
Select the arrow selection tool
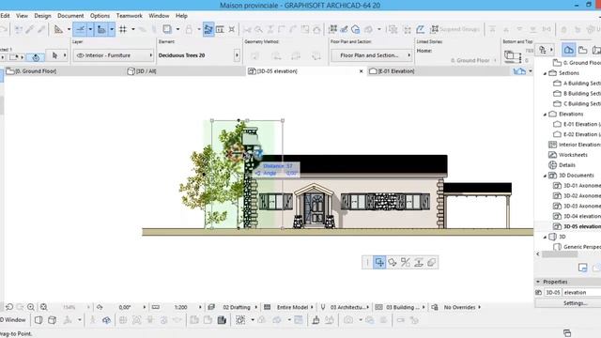[x=54, y=55]
